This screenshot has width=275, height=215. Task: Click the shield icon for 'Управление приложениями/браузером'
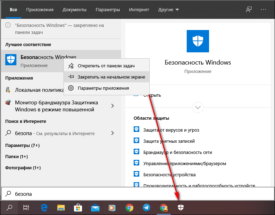coord(136,163)
